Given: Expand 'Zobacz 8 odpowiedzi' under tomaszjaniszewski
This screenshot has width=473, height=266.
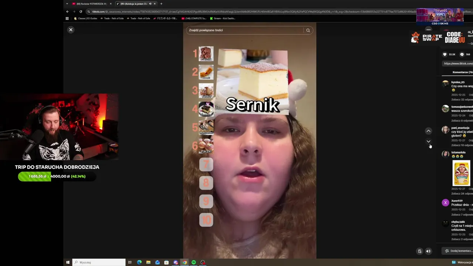Looking at the screenshot, I should pos(462,120).
